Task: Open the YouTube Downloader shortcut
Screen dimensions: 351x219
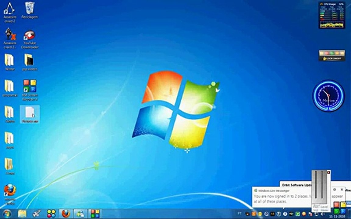Action: [x=30, y=39]
